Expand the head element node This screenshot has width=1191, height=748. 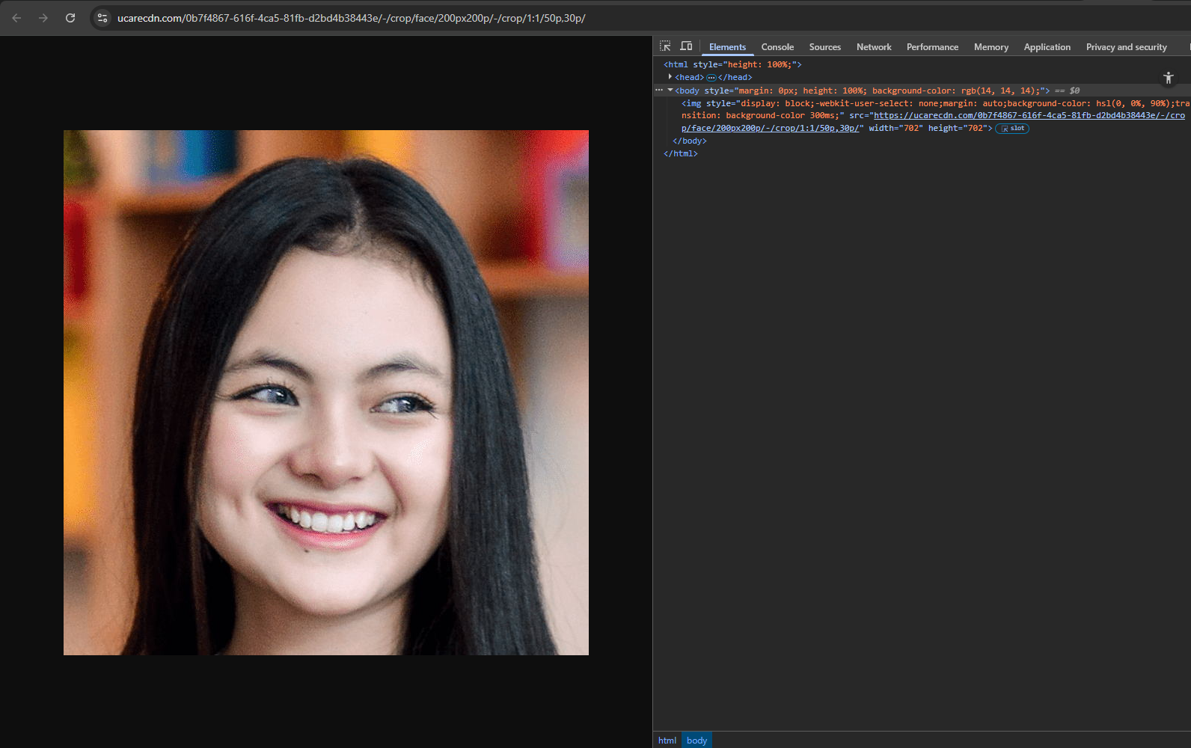pyautogui.click(x=670, y=77)
